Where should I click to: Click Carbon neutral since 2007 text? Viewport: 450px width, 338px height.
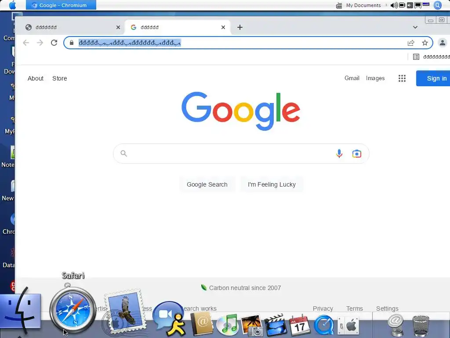[245, 288]
